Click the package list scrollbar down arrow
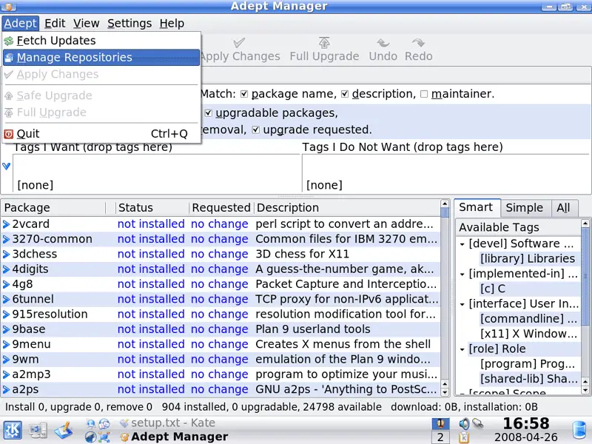The image size is (592, 444). [x=445, y=392]
